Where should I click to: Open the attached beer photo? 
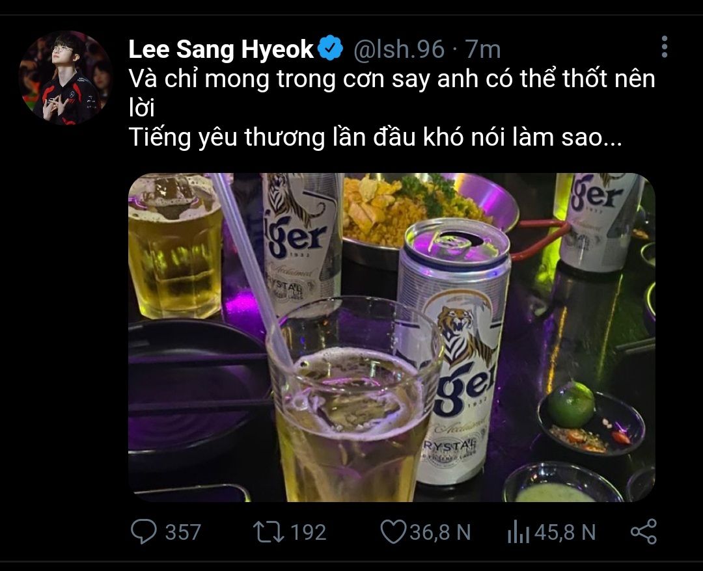[392, 338]
